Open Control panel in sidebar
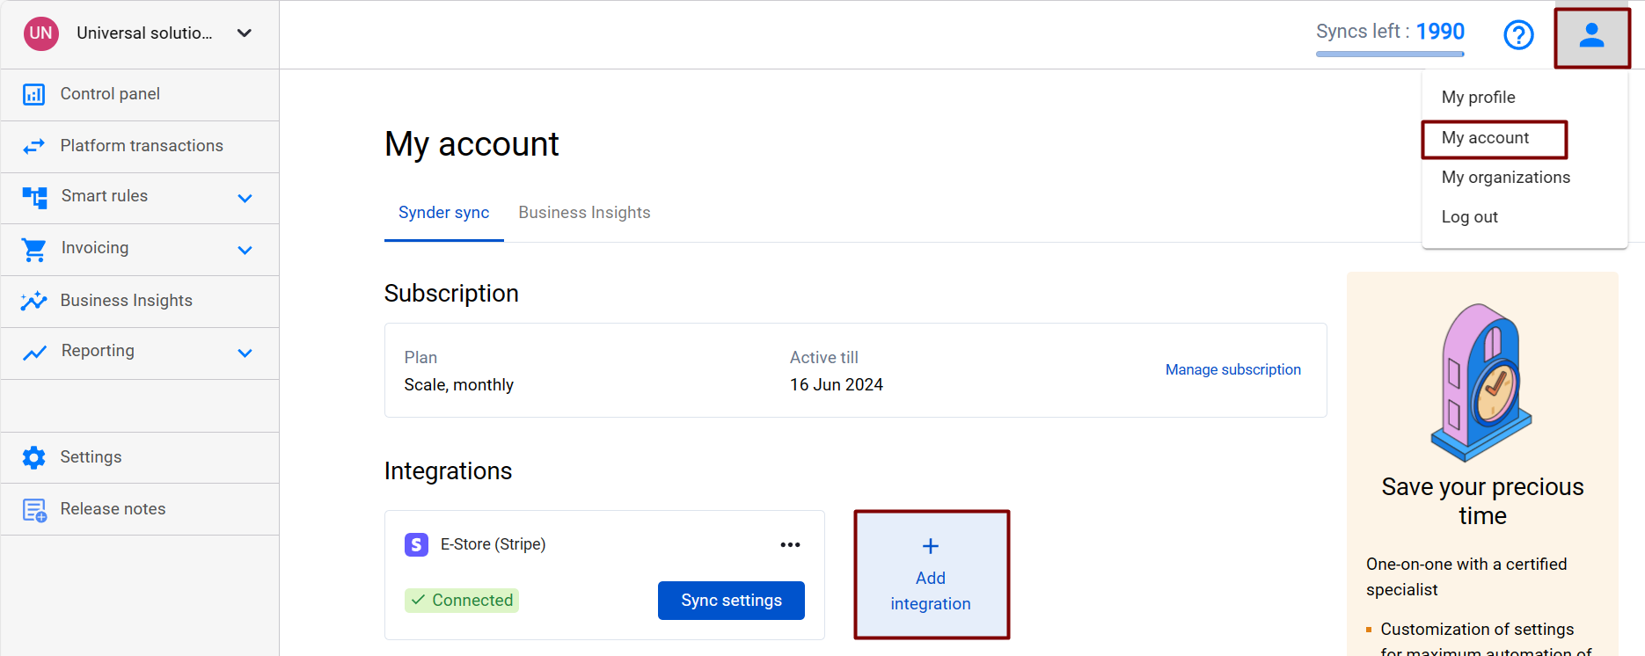 point(140,95)
